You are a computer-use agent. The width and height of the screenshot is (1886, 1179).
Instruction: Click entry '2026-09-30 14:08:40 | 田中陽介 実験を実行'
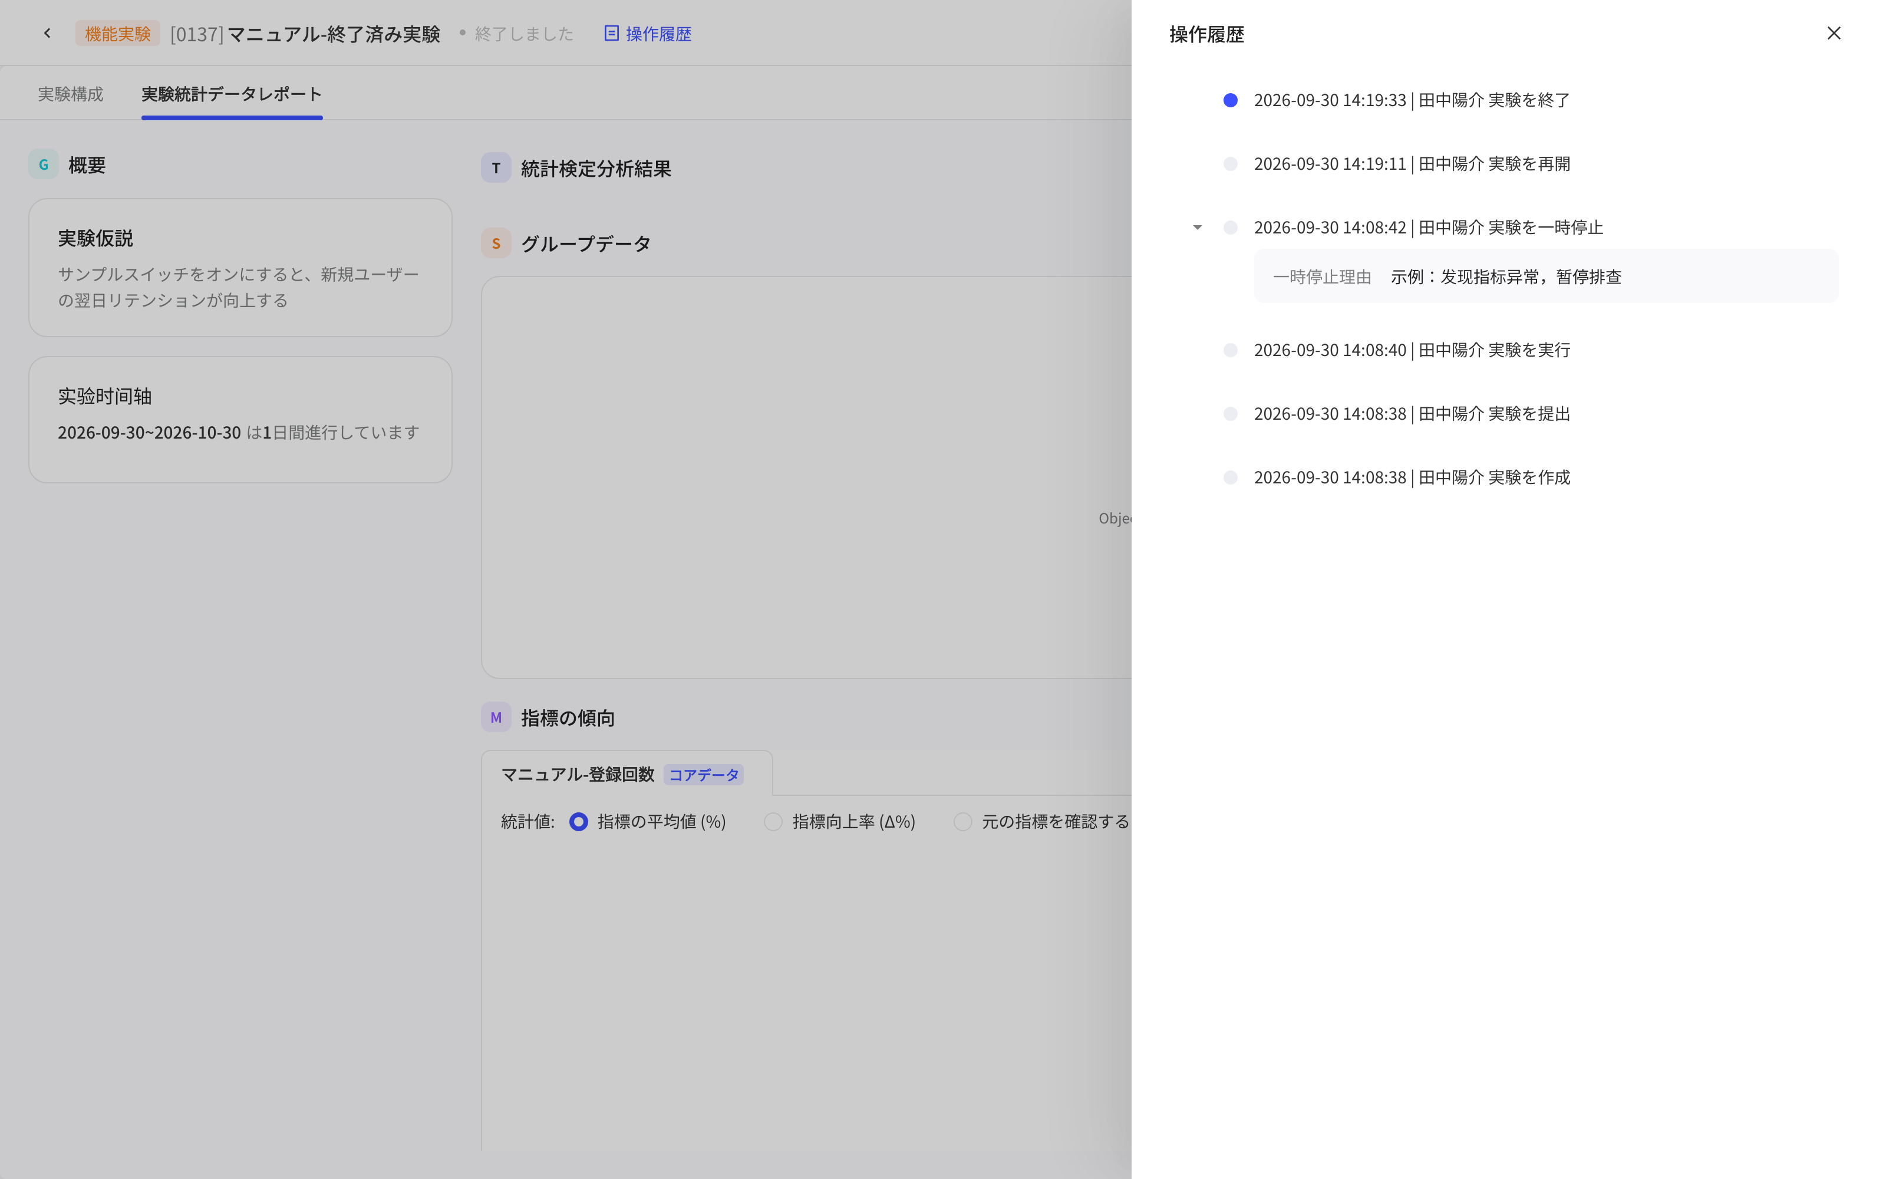click(1412, 350)
